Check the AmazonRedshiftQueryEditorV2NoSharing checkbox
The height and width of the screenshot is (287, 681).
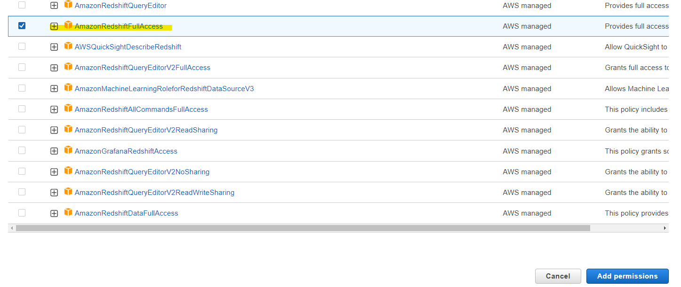pyautogui.click(x=22, y=171)
